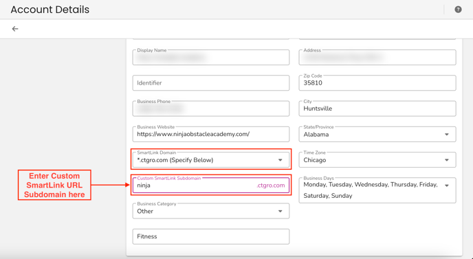Select the City field showing Huntsville
473x259 pixels.
click(377, 109)
